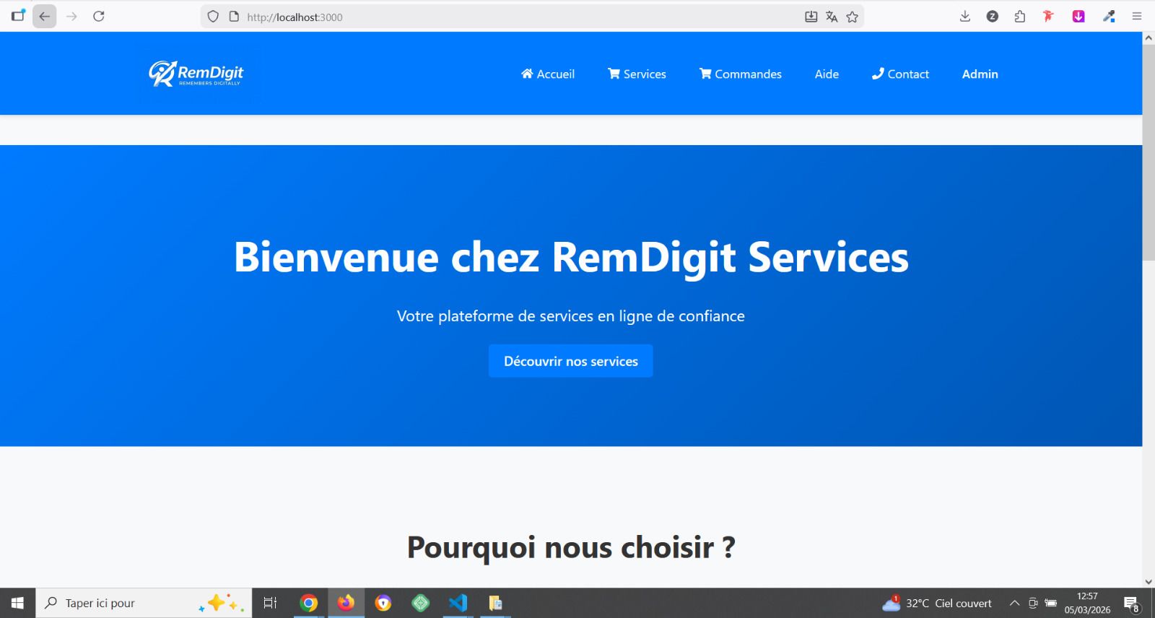Click the 'Pourquoi nous choisir ?' heading
This screenshot has height=618, width=1155.
[571, 547]
